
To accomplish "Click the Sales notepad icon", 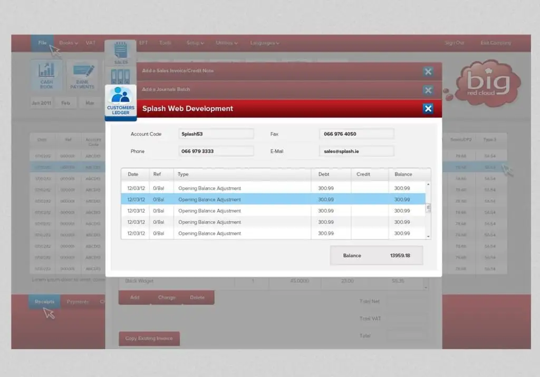I will coord(121,53).
